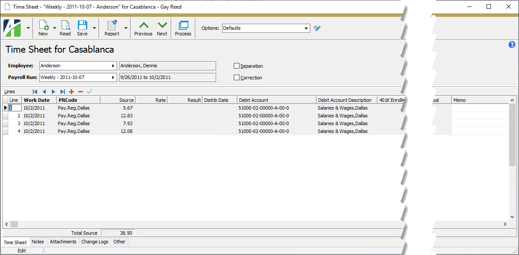This screenshot has height=255, width=519.
Task: Open the Payroll Run lookup arrow
Action: point(113,78)
